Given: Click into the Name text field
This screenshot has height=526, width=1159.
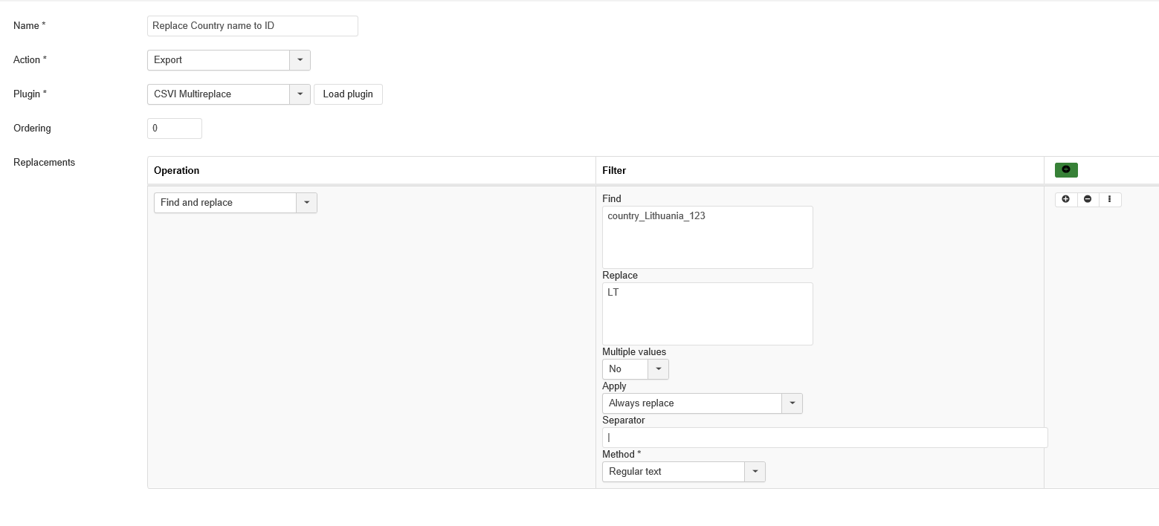Looking at the screenshot, I should tap(252, 26).
